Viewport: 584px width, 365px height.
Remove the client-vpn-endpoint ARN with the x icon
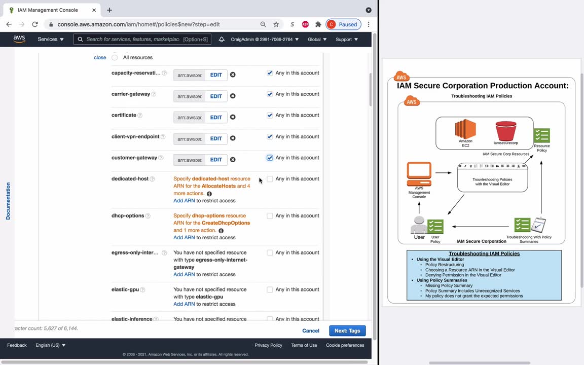[x=233, y=138]
